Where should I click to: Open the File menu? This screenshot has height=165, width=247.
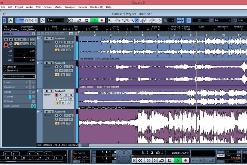(3, 7)
